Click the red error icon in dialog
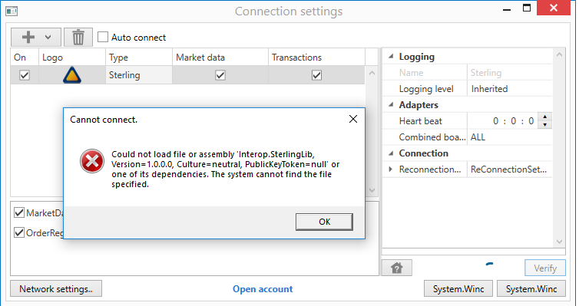This screenshot has width=579, height=306. (92, 161)
